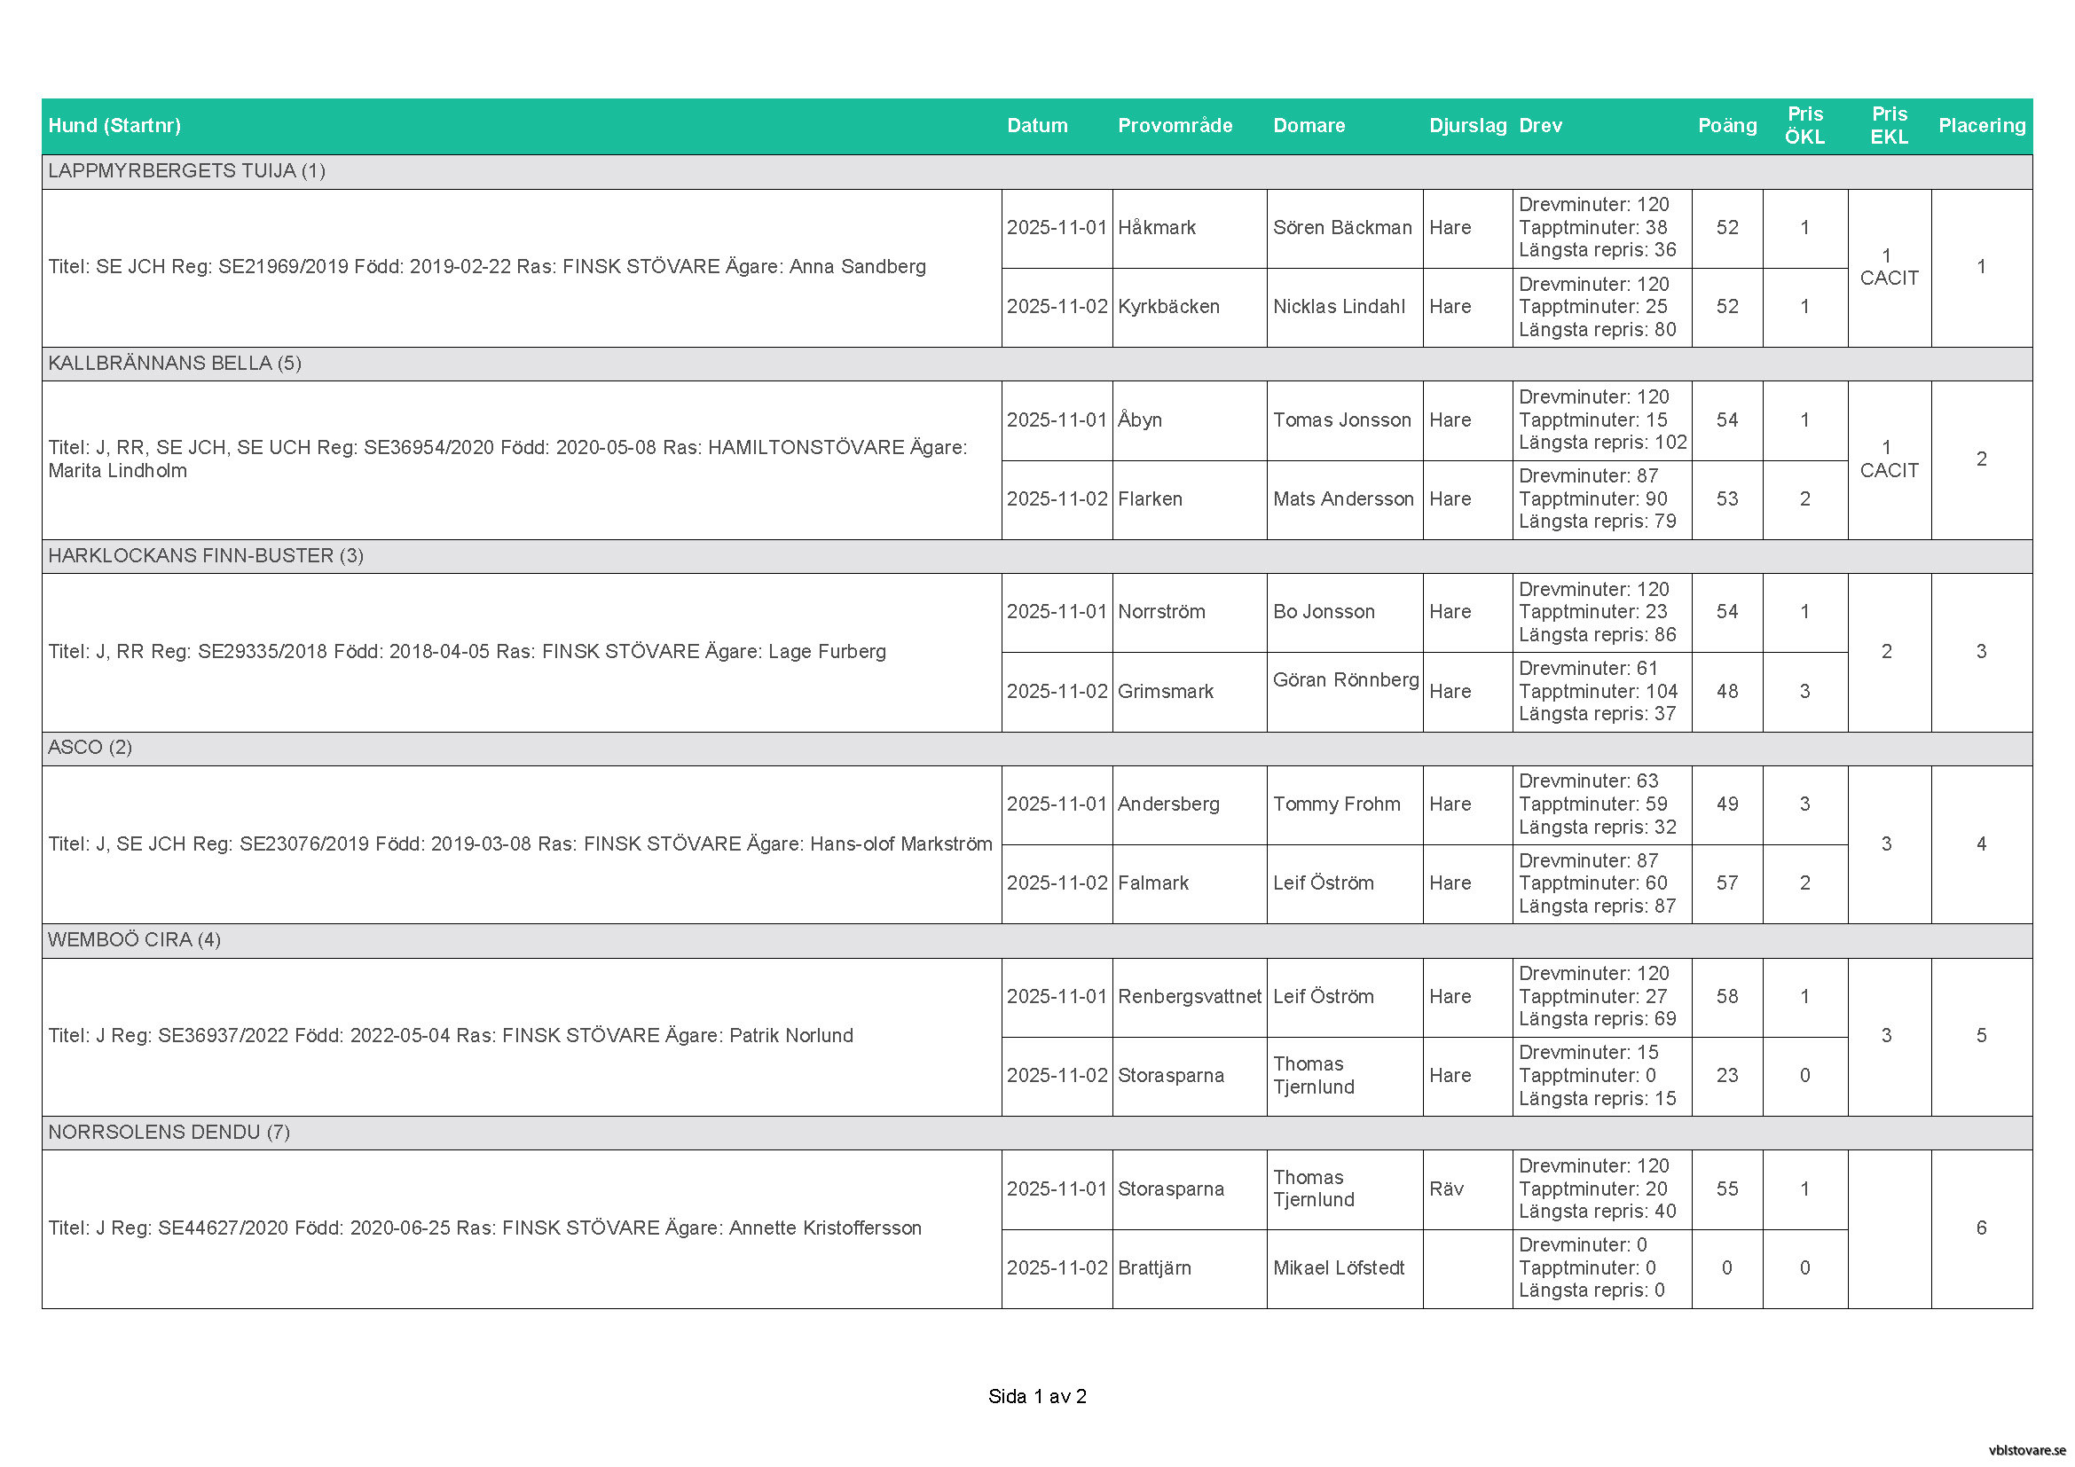2075x1467 pixels.
Task: Select the LAPPMYRBERGETS TUIJA (1) row heading
Action: pos(186,170)
